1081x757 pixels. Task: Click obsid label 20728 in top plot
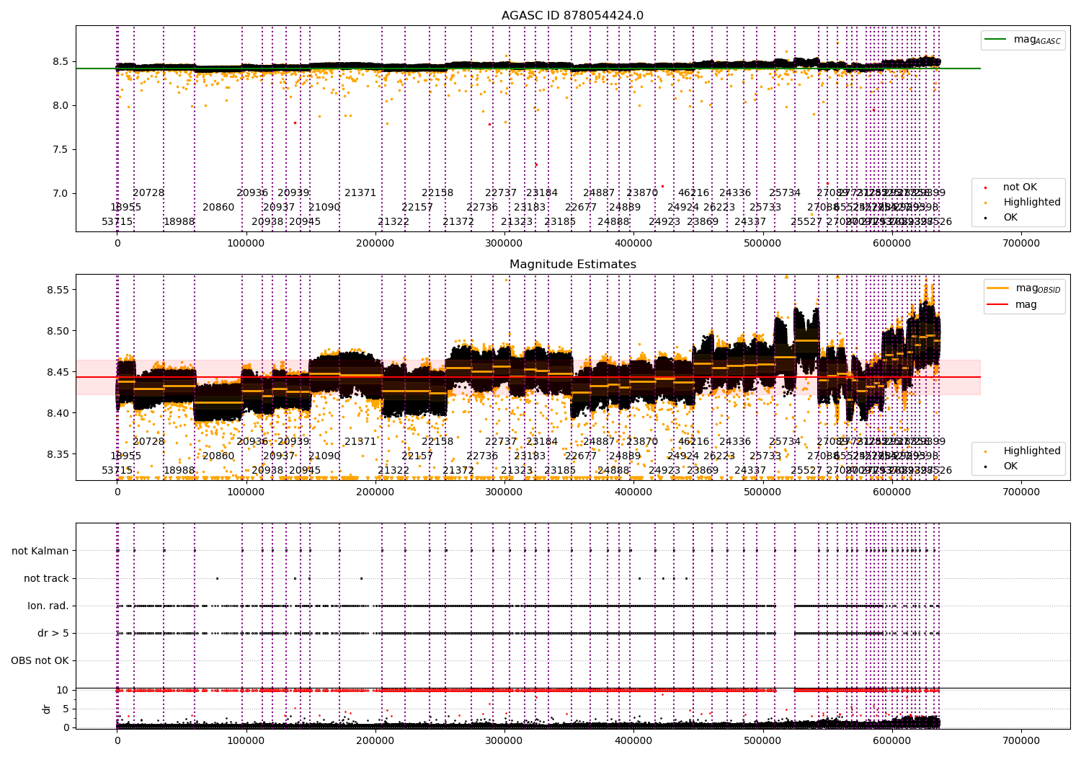pos(148,193)
